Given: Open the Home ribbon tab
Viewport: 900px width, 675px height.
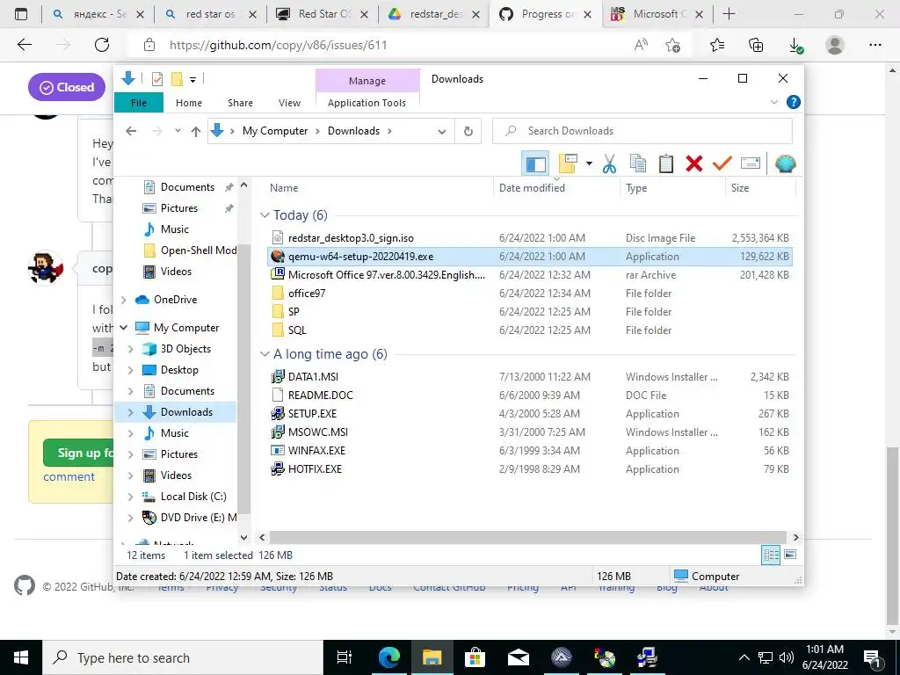Looking at the screenshot, I should 189,103.
